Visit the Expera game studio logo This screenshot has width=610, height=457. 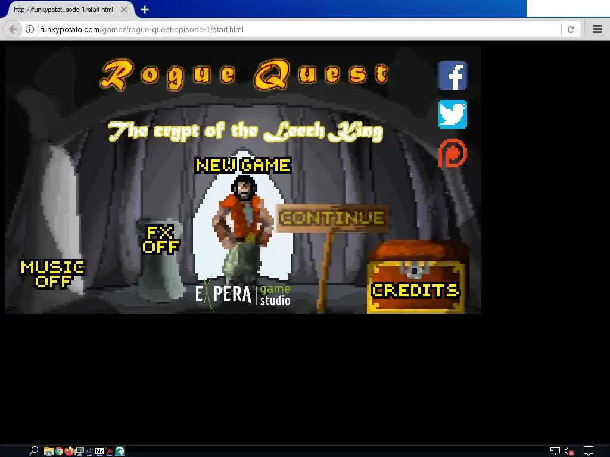coord(243,295)
